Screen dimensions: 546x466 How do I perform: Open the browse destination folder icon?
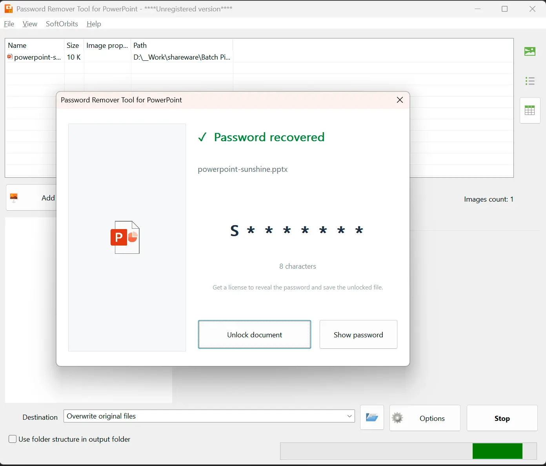pyautogui.click(x=372, y=417)
